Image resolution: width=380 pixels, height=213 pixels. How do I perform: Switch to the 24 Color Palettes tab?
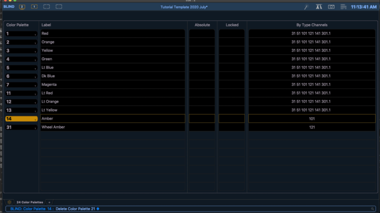pyautogui.click(x=29, y=202)
